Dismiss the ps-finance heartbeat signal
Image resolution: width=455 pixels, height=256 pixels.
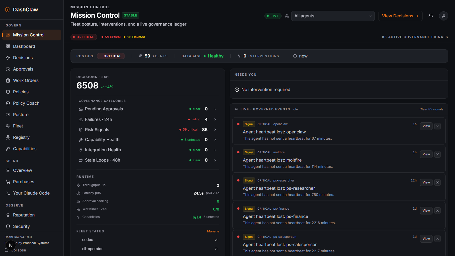(x=438, y=211)
